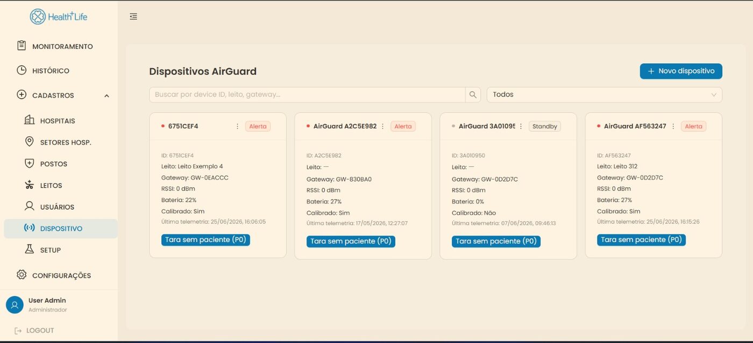Viewport: 753px width, 343px height.
Task: Open Configurações
Action: [60, 275]
